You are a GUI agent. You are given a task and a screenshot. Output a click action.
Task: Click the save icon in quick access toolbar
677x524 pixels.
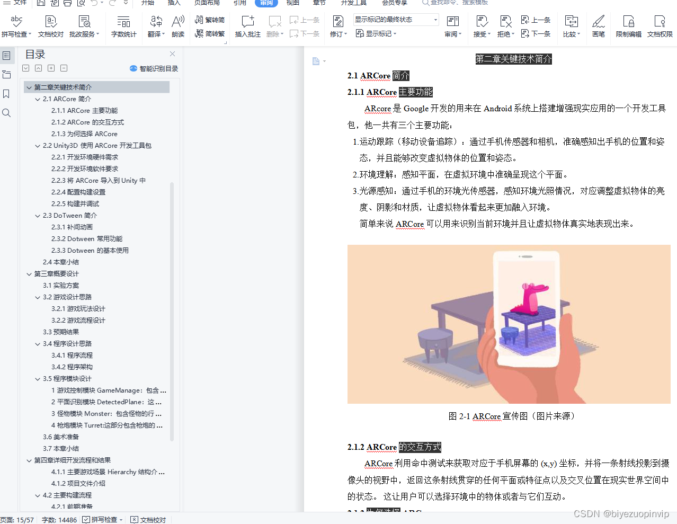click(x=41, y=3)
